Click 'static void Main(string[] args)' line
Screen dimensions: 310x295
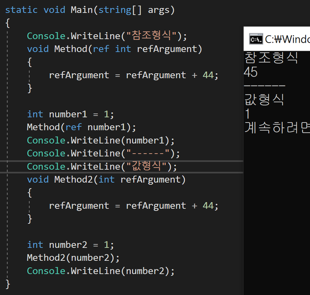90,10
